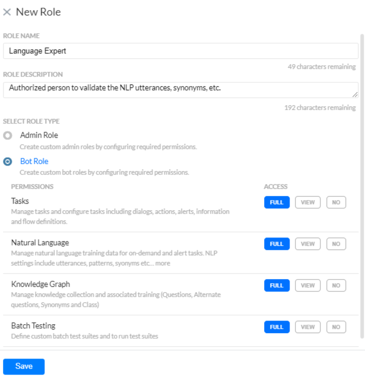Set Batch Testing access to View
Image resolution: width=365 pixels, height=377 pixels.
coord(307,327)
